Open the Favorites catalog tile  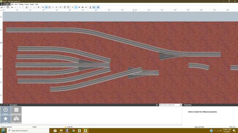click(5, 119)
